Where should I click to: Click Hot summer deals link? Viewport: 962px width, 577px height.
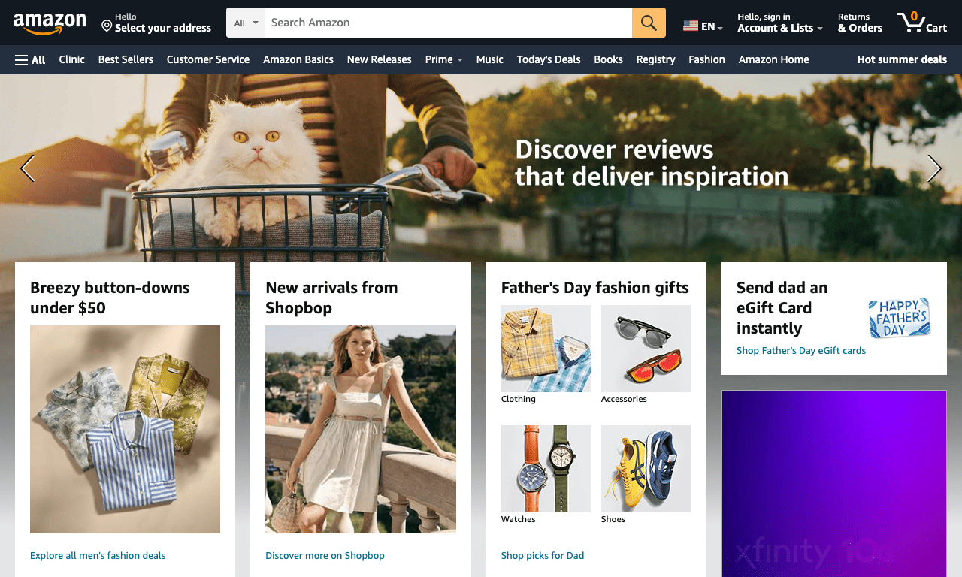point(902,59)
